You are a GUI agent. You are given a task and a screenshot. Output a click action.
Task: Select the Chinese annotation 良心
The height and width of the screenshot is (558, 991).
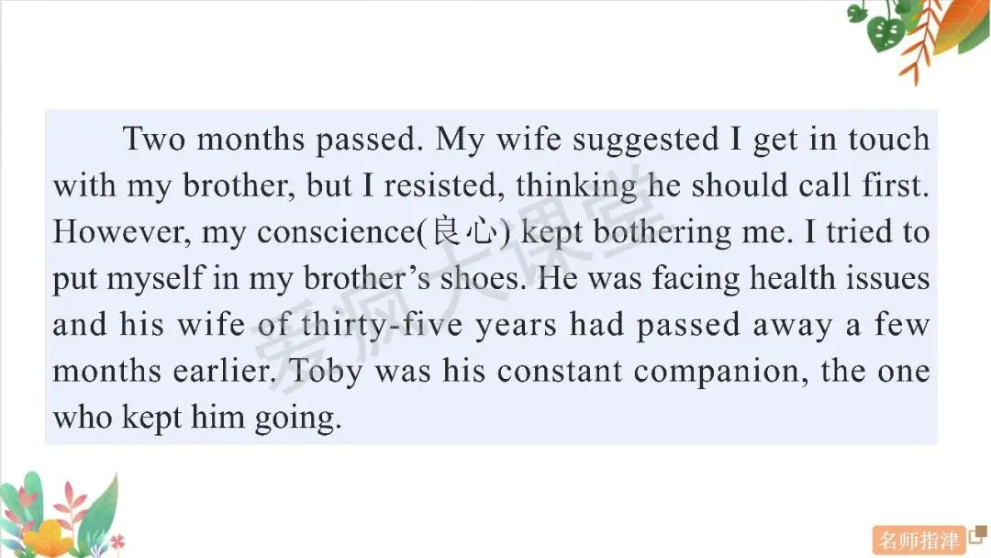(x=463, y=232)
